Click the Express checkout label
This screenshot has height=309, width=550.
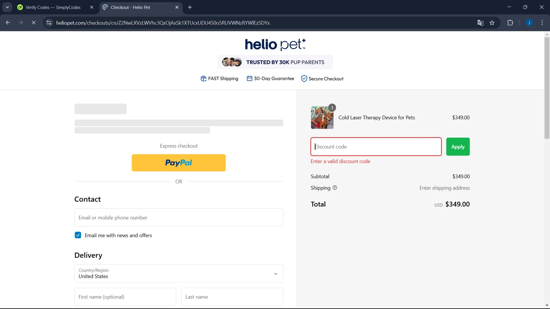(179, 146)
